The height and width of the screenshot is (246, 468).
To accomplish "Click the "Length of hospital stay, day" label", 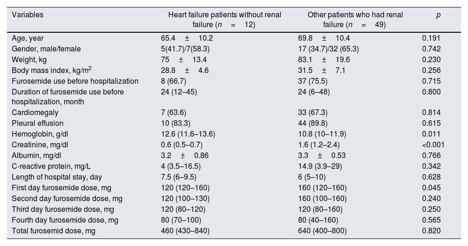I will [57, 177].
